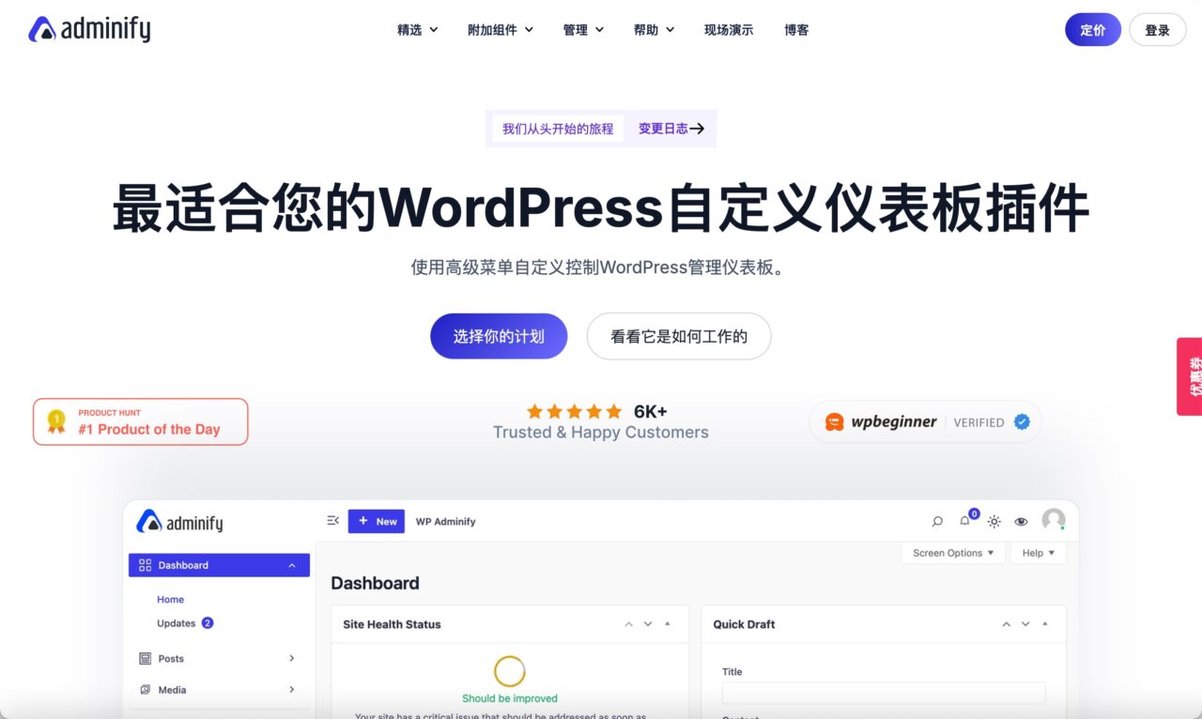Expand the Help dropdown
The width and height of the screenshot is (1202, 719).
pyautogui.click(x=1039, y=553)
